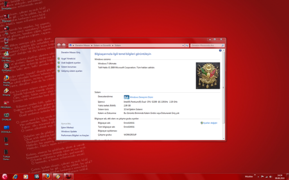Open the Action Center flag tray icon

click(x=262, y=177)
